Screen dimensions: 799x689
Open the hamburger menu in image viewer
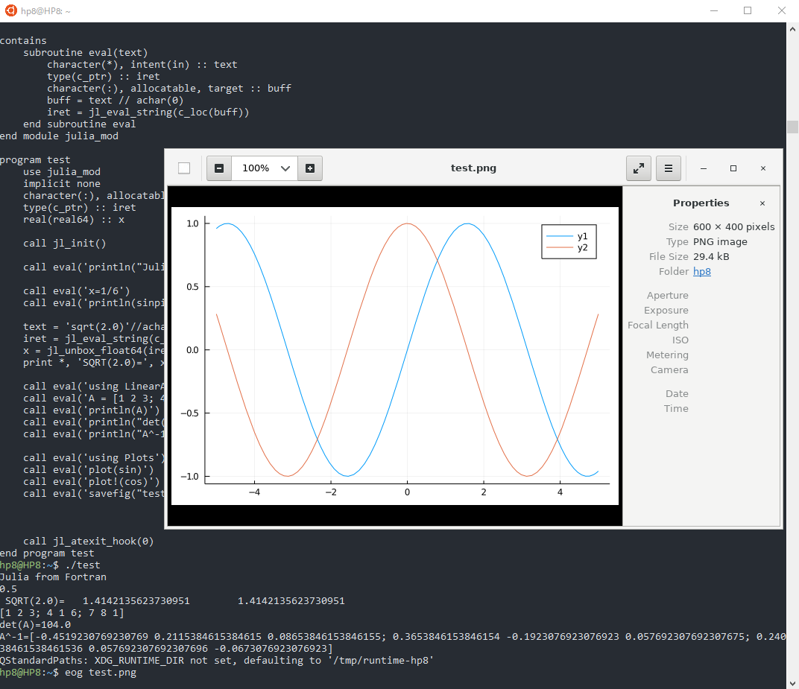pos(669,168)
